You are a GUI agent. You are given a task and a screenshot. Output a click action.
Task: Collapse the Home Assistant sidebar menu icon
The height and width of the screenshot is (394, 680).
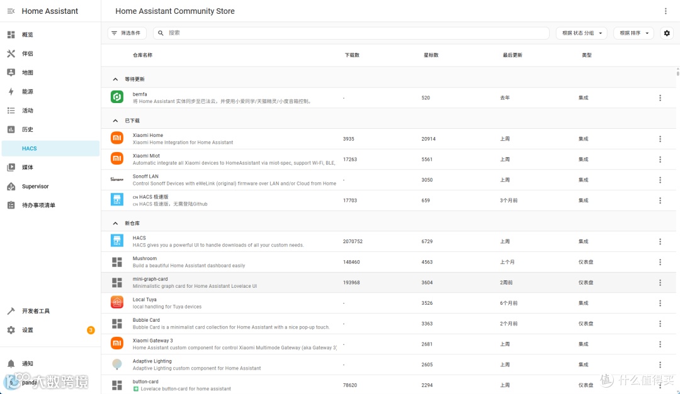[11, 11]
